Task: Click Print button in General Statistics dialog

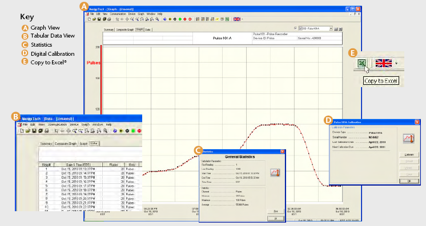Action: [275, 211]
